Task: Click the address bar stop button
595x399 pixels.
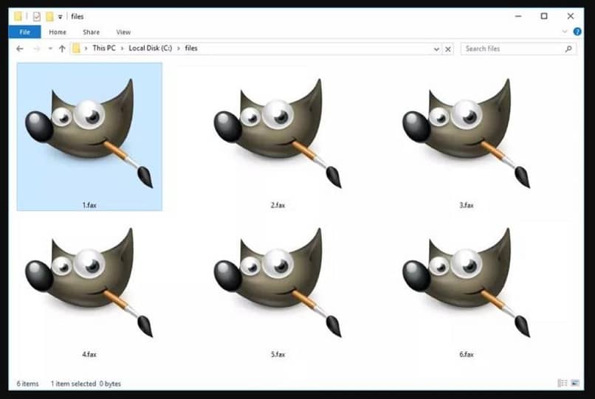Action: (x=448, y=49)
